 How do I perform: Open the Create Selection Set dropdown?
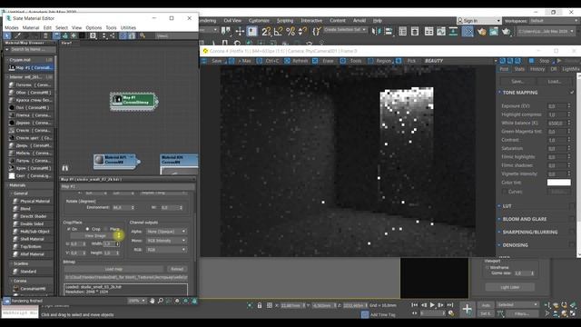click(x=345, y=29)
